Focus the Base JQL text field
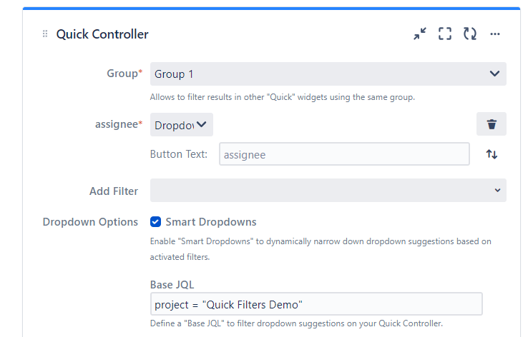Image resolution: width=528 pixels, height=337 pixels. 316,304
